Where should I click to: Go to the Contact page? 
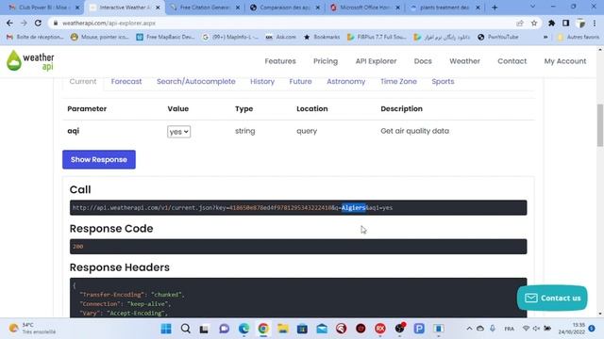[x=512, y=61]
